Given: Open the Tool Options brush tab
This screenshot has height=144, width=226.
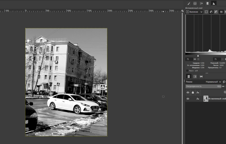Looking at the screenshot, I should (188, 3).
